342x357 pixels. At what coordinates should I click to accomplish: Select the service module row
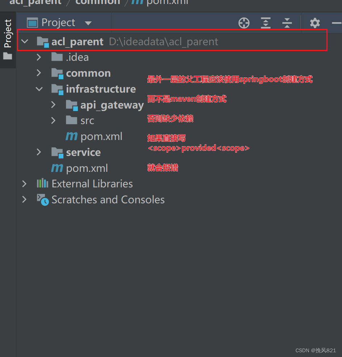click(x=179, y=152)
